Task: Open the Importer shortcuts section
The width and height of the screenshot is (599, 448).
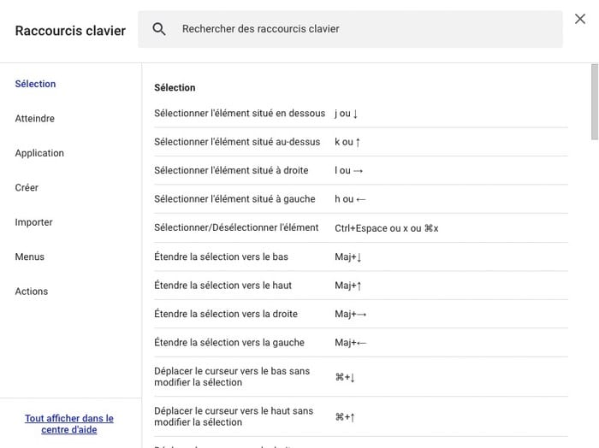Action: coord(34,222)
